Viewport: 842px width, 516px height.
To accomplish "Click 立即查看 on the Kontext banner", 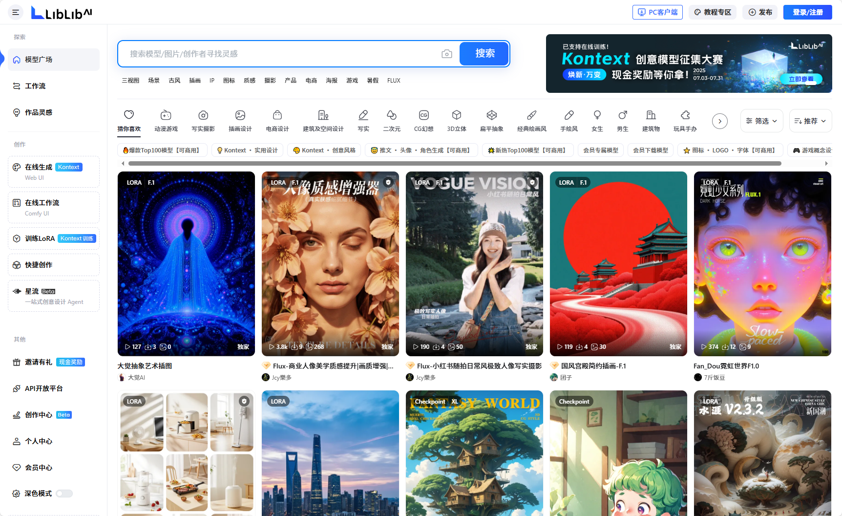I will pos(801,79).
